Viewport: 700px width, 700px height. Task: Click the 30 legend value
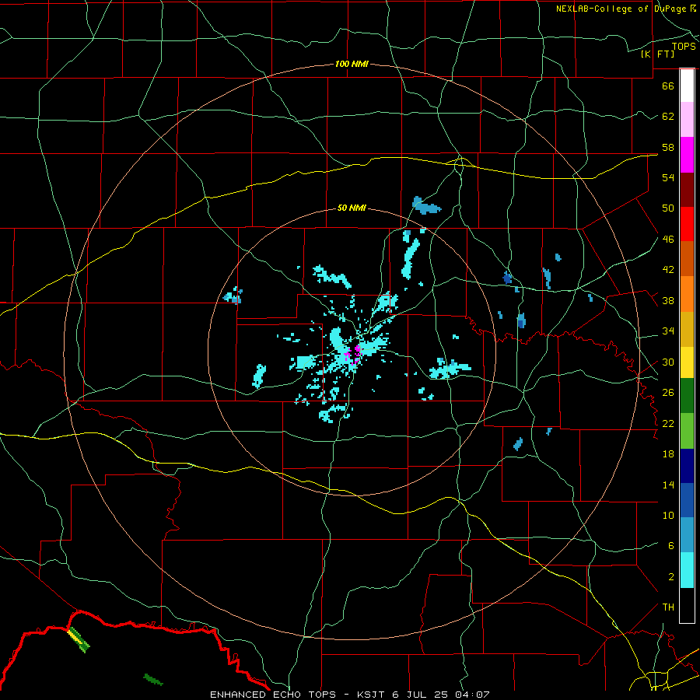(668, 362)
